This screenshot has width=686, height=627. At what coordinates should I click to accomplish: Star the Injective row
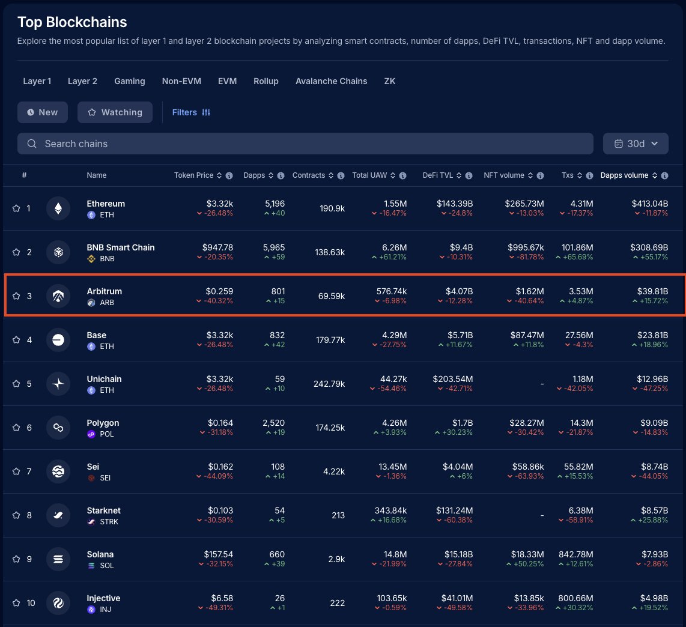click(17, 603)
